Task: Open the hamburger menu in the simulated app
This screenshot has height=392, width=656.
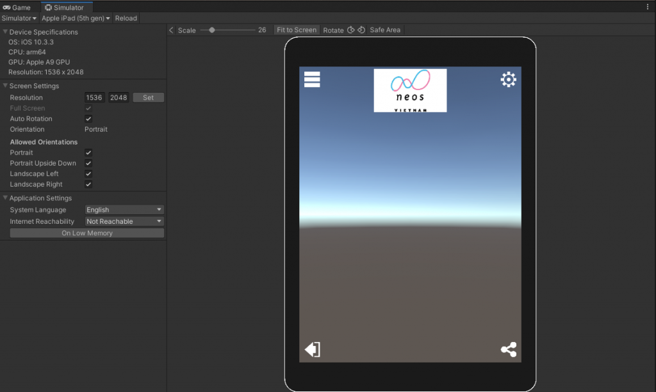Action: pyautogui.click(x=312, y=79)
